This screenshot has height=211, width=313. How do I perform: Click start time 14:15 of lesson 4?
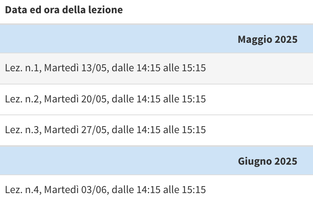pyautogui.click(x=149, y=190)
